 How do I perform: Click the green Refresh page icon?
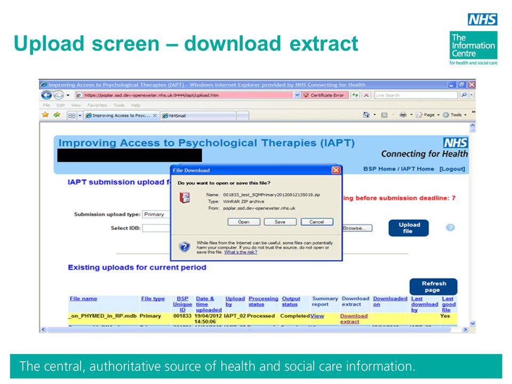click(355, 95)
